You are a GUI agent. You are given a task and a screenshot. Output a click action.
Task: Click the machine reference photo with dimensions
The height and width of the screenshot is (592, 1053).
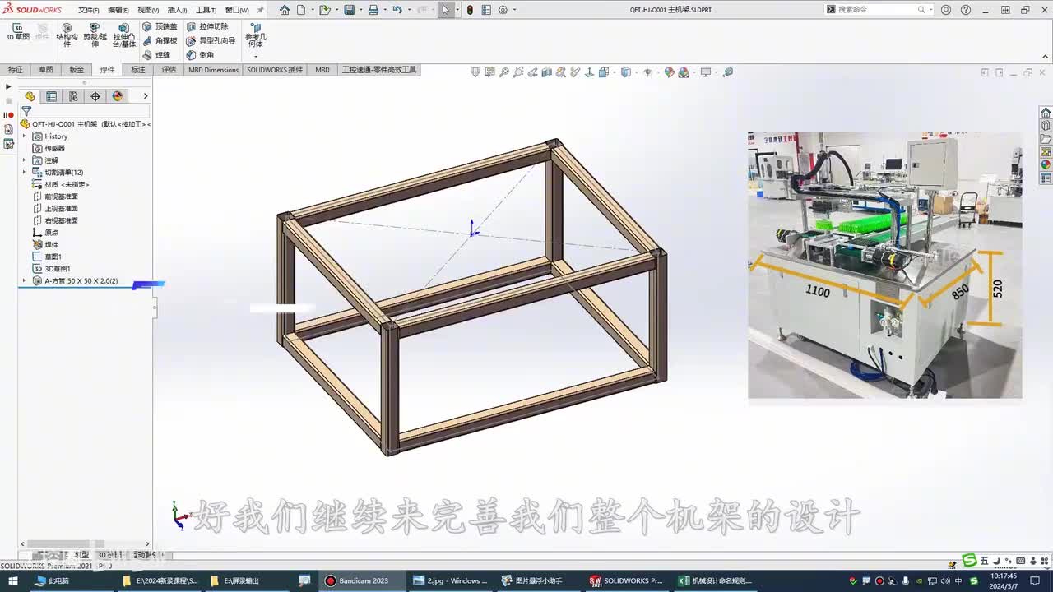coord(885,265)
